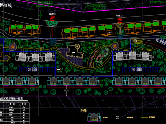Select the green vertical dimension near top left

(x=41, y=15)
